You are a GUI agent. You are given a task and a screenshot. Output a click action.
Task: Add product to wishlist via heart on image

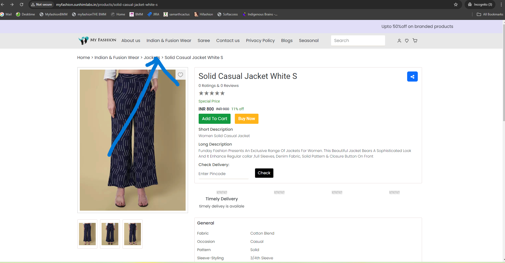click(x=180, y=75)
